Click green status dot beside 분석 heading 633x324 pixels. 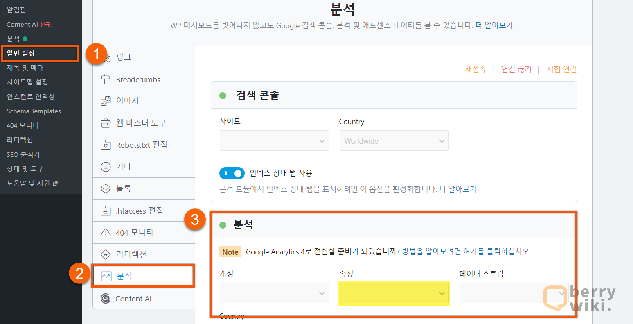[x=223, y=225]
